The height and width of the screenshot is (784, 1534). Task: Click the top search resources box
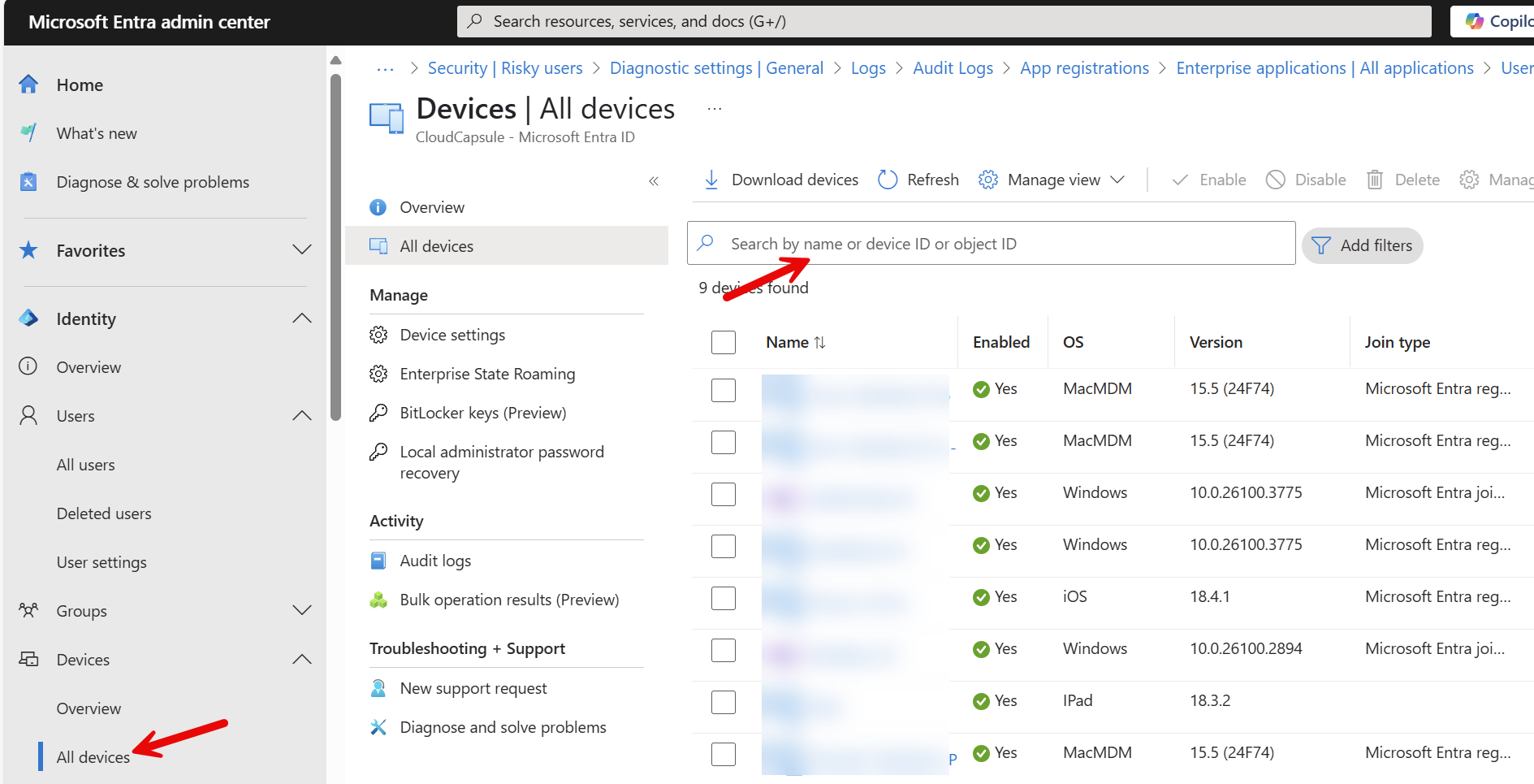coord(944,21)
